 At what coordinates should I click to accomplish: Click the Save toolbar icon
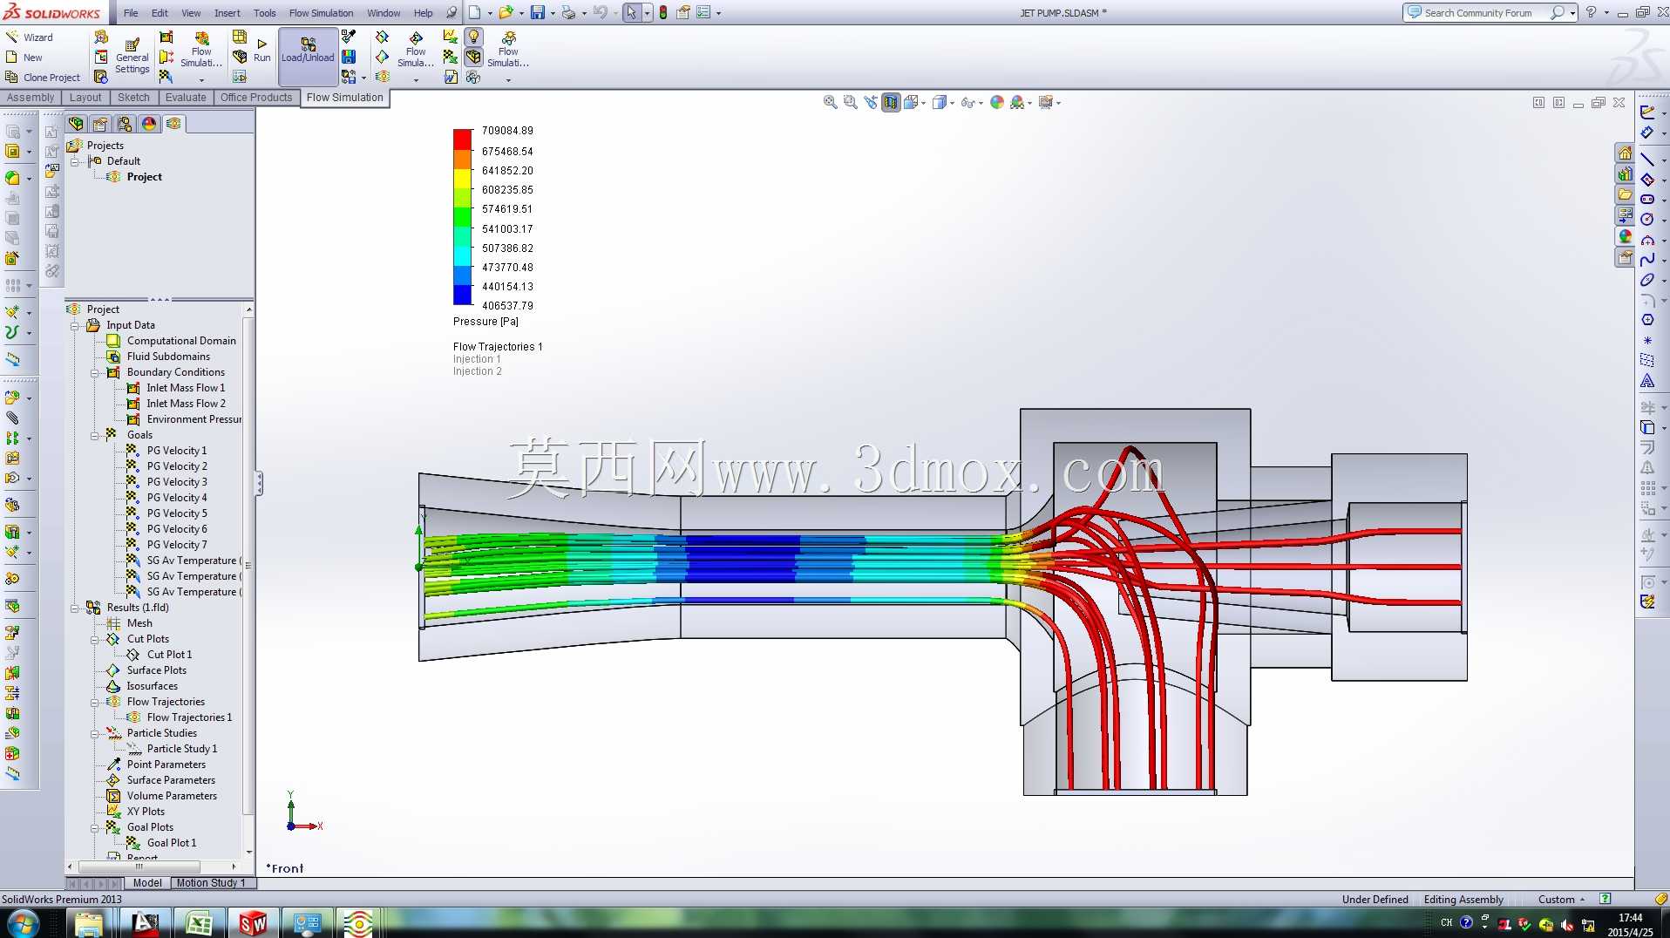(x=538, y=13)
